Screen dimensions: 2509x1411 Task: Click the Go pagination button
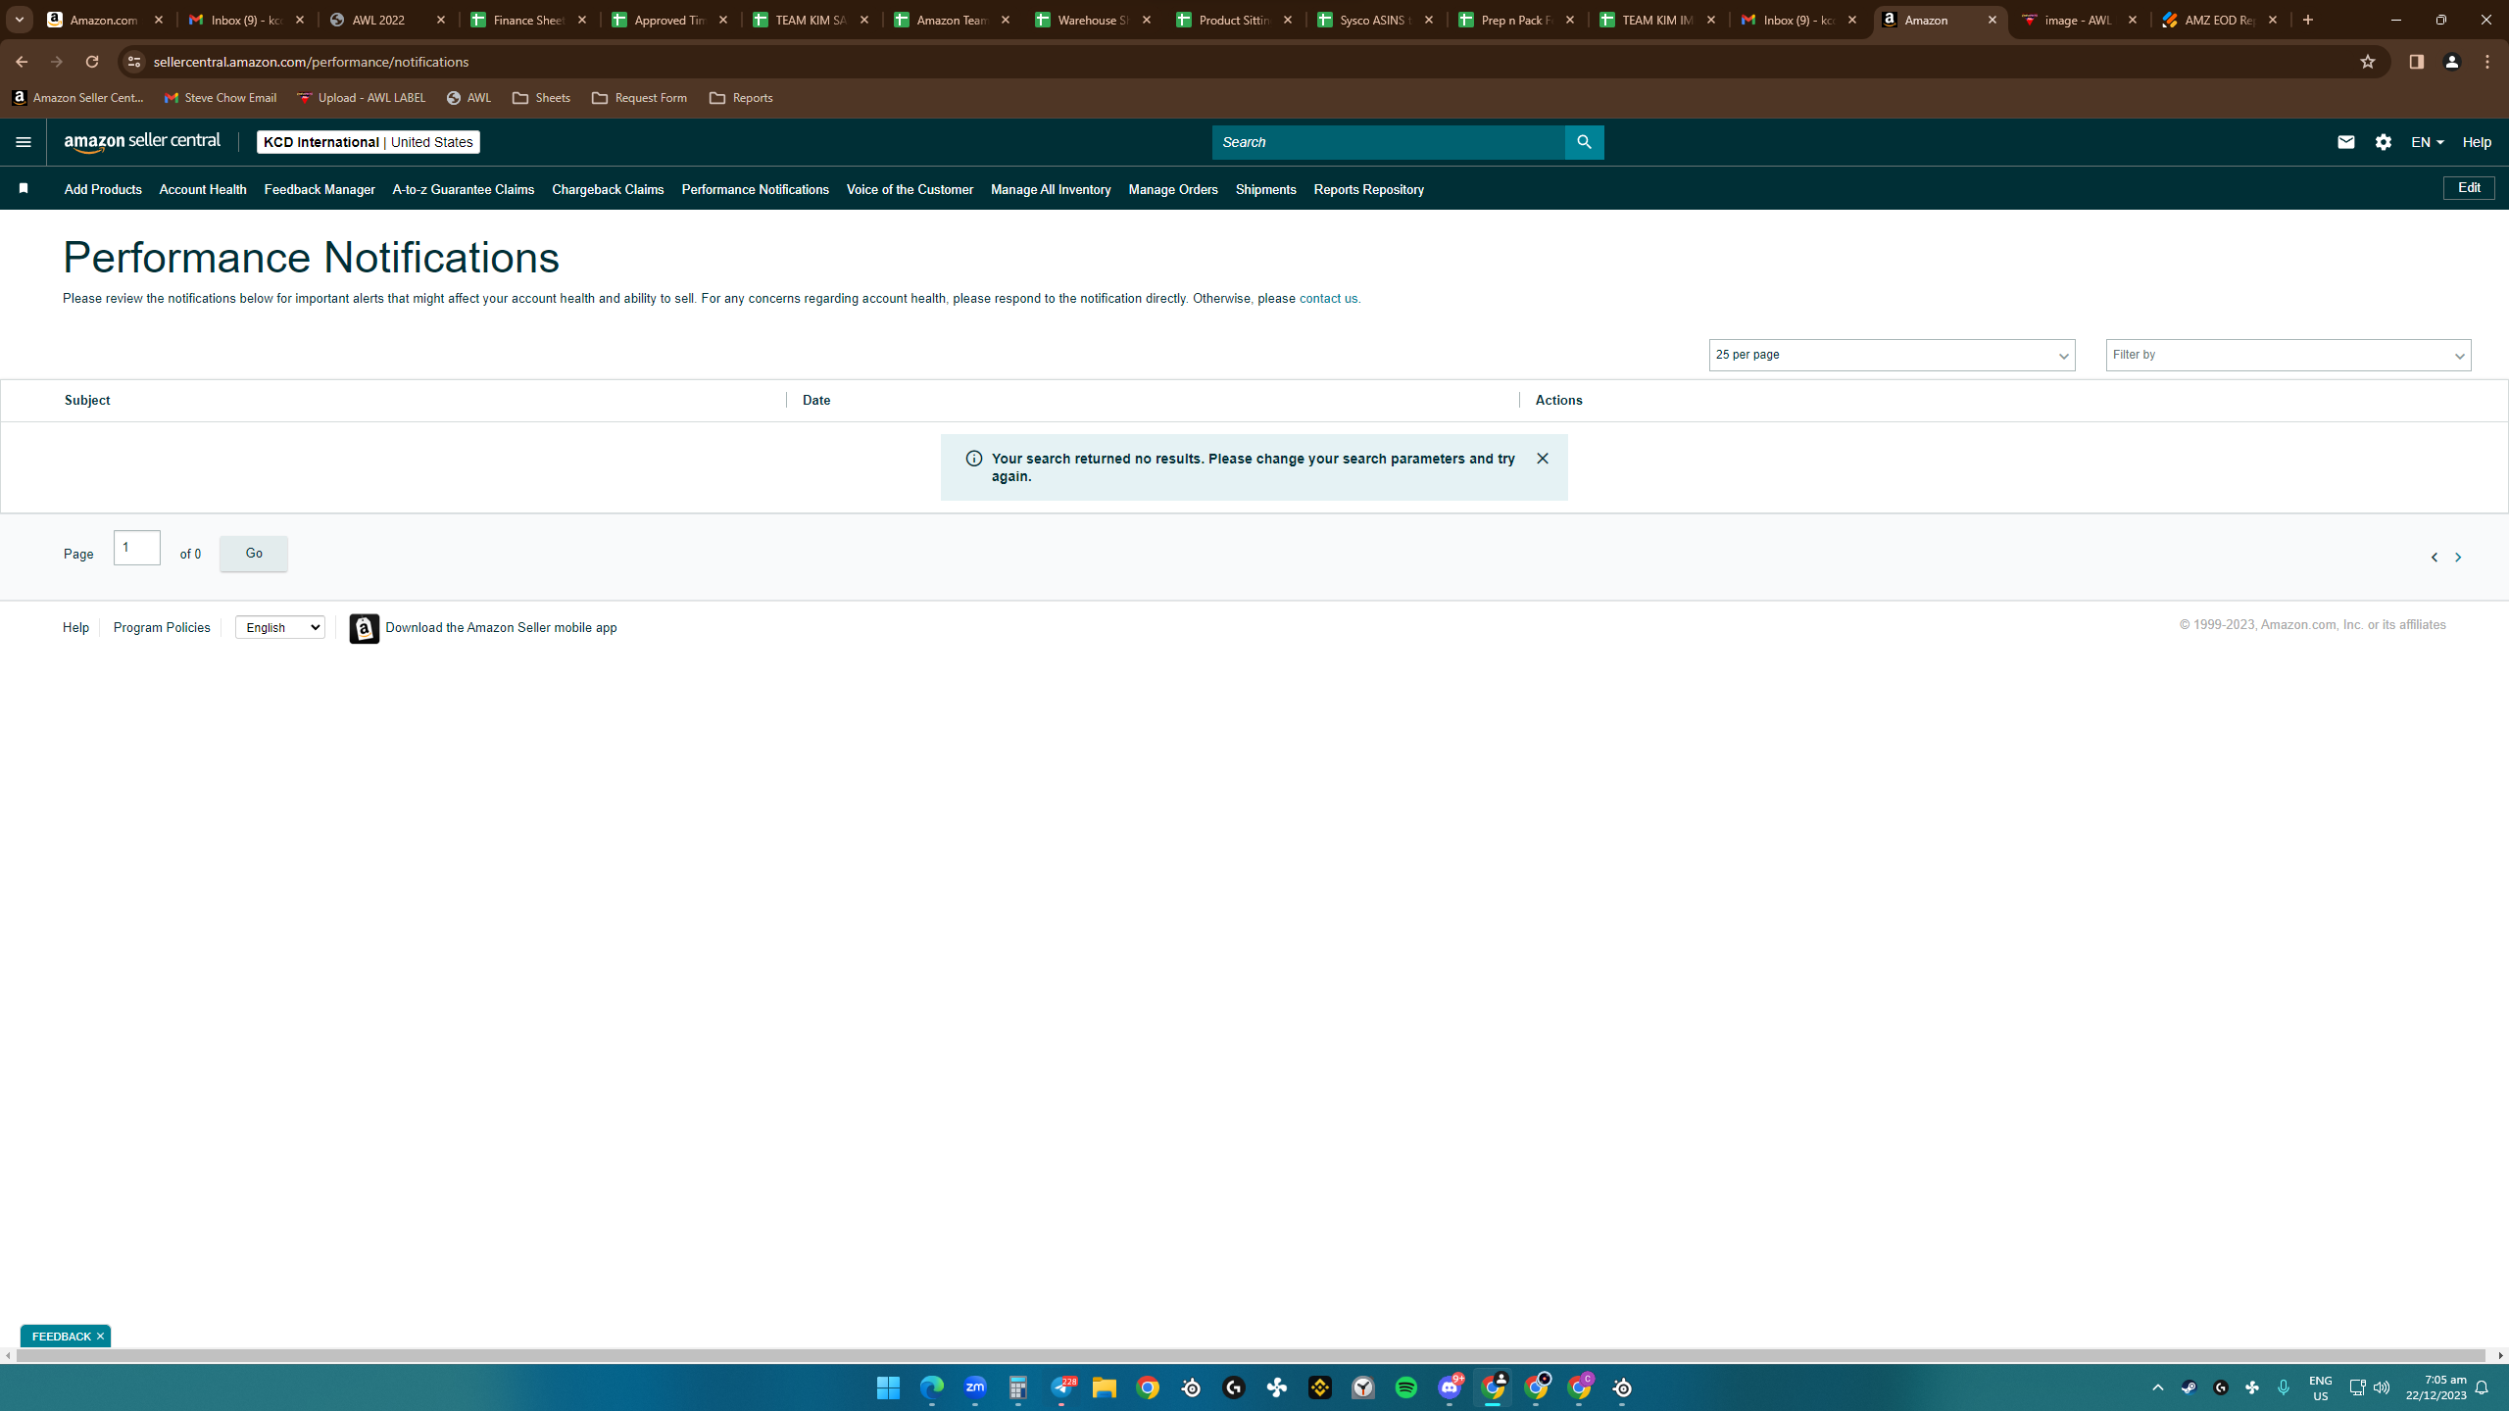coord(254,554)
